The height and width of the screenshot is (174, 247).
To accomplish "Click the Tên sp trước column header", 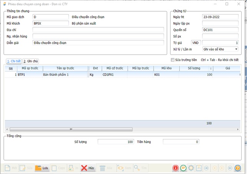I will (x=65, y=68).
